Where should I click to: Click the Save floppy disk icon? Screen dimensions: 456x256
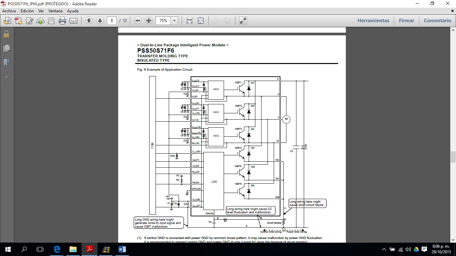point(51,21)
